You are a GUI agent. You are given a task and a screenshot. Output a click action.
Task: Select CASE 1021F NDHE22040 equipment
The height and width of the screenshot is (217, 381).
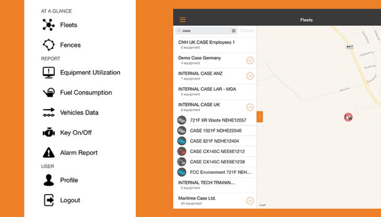215,131
